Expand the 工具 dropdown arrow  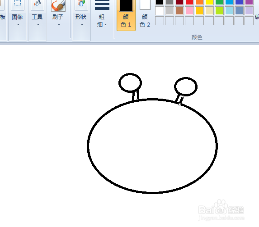38,24
